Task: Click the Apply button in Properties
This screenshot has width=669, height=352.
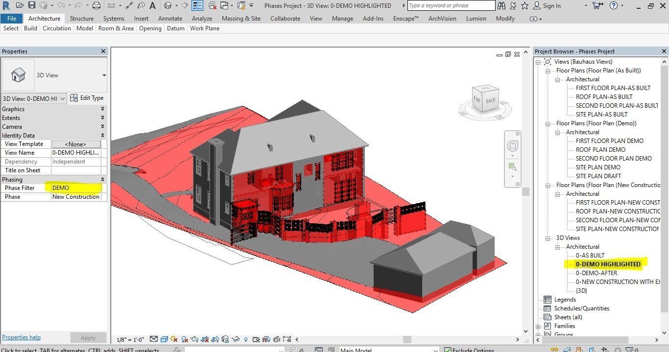Action: pyautogui.click(x=88, y=337)
